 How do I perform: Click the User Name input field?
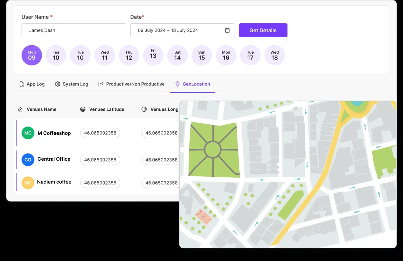click(x=74, y=30)
